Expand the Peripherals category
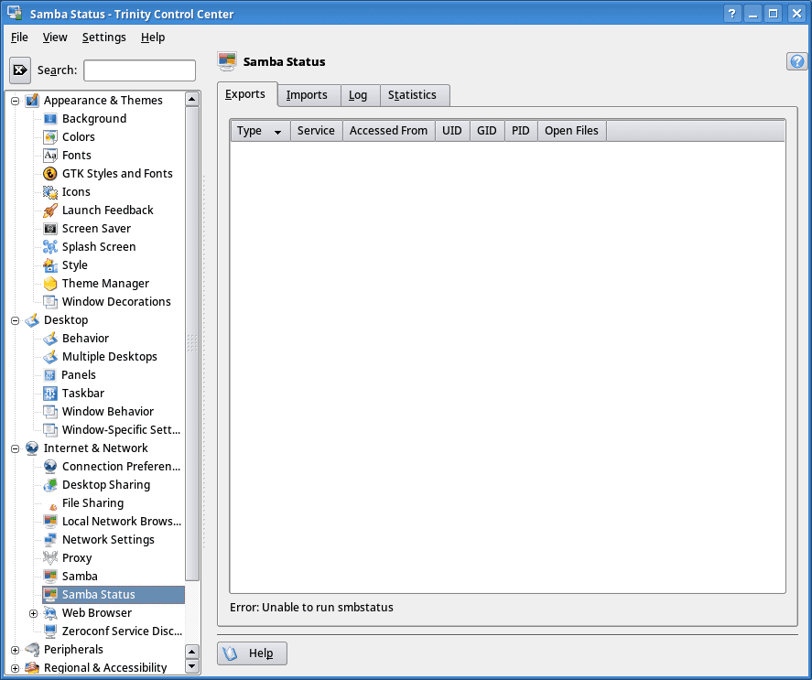 tap(15, 650)
